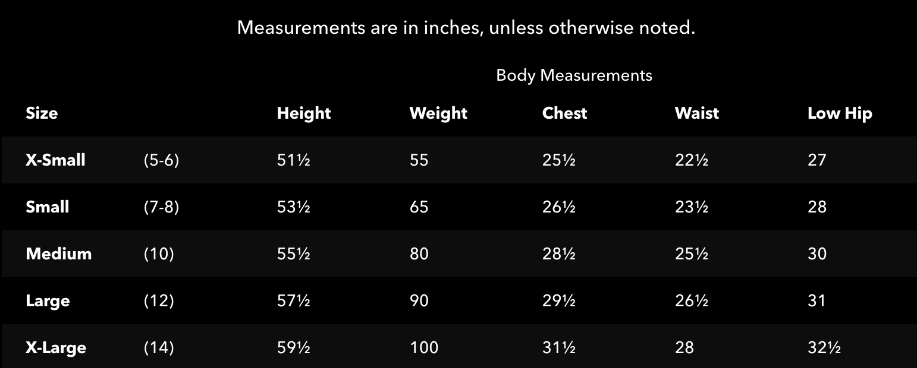This screenshot has height=368, width=917.
Task: Click the X-Large weight value 100
Action: (x=424, y=348)
